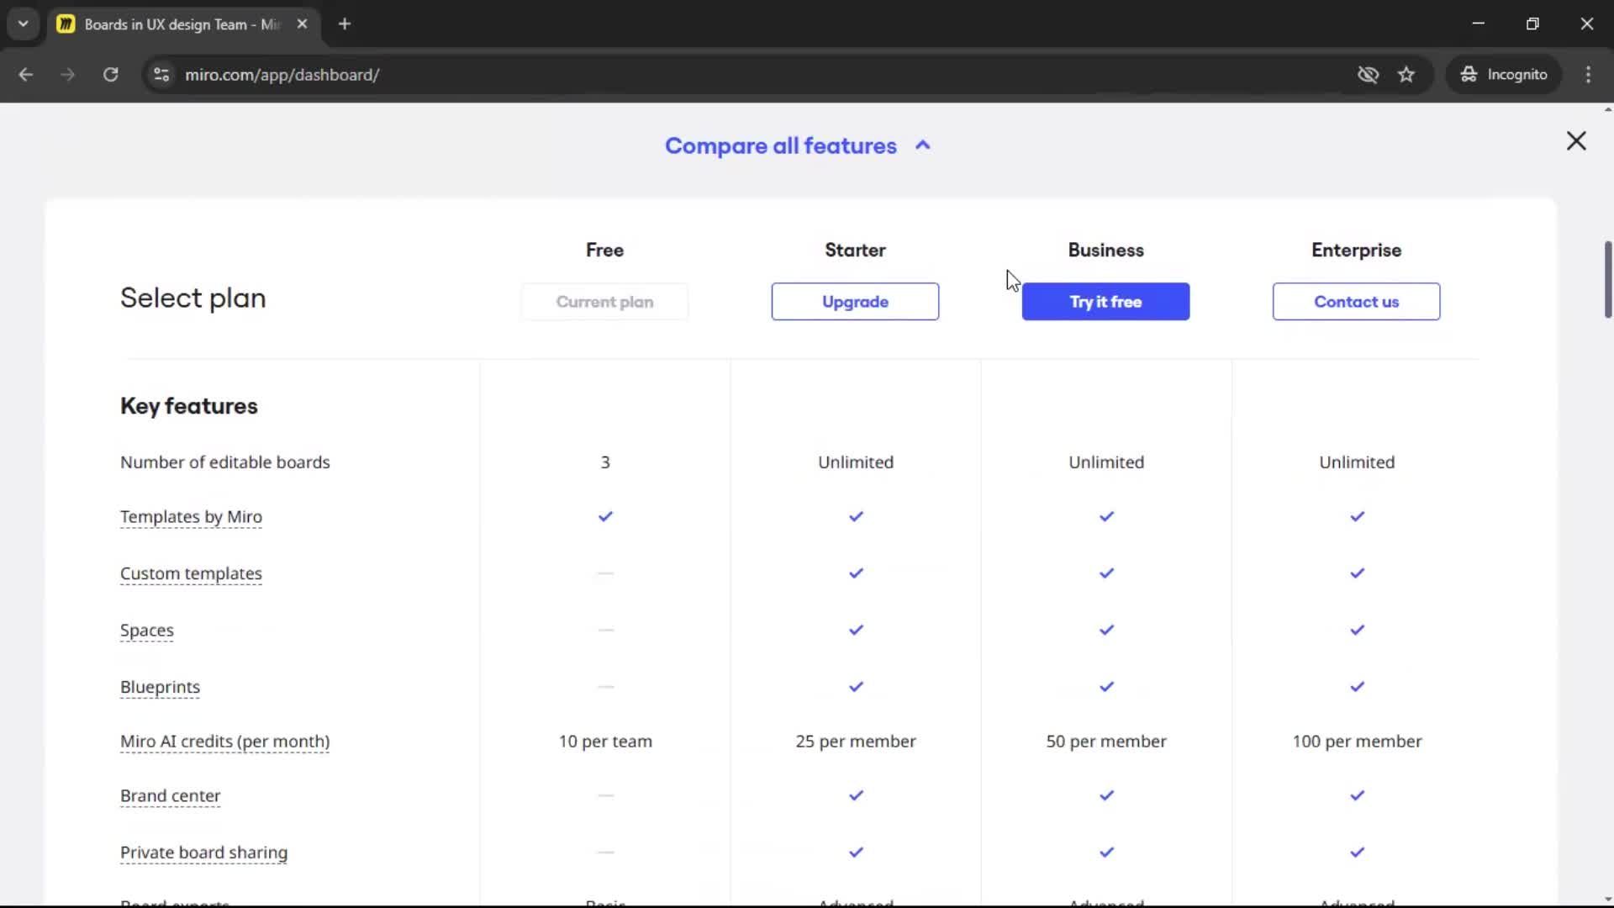Click the Starter checkmark for Brand center

click(856, 795)
